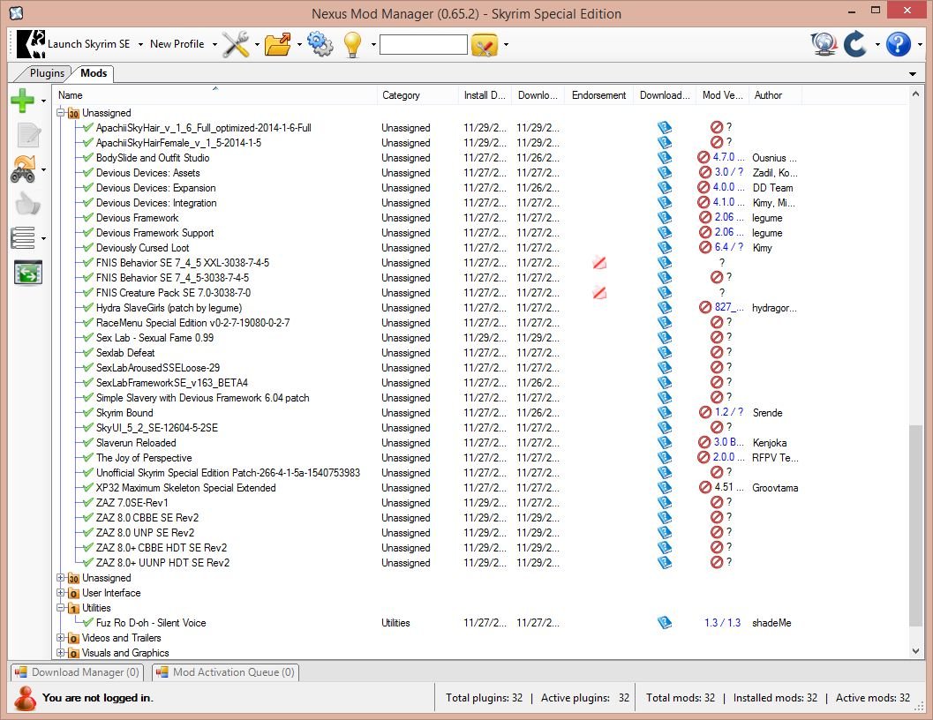Click the scrollbar down arrow of mod list
This screenshot has width=933, height=720.
[x=915, y=651]
